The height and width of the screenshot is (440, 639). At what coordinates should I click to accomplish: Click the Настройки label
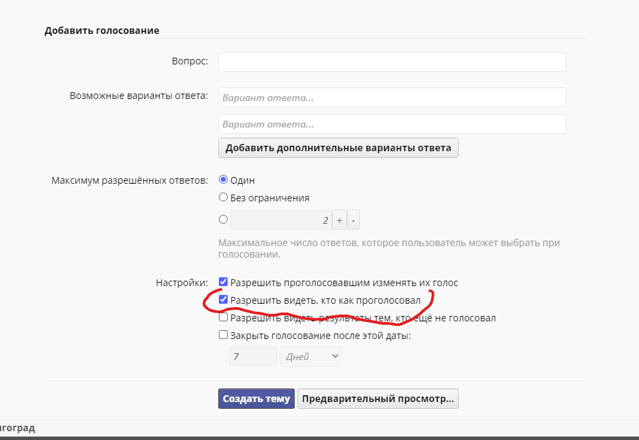[182, 283]
